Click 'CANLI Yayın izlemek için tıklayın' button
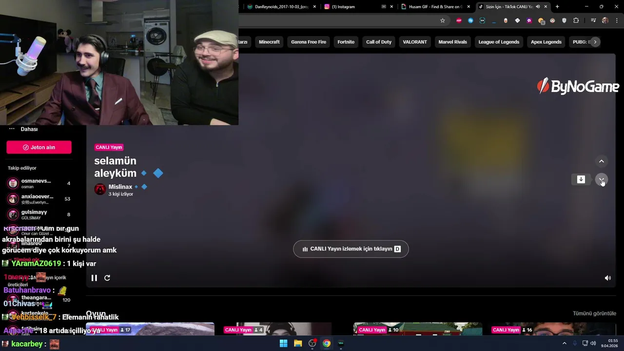The image size is (624, 351). pos(351,249)
